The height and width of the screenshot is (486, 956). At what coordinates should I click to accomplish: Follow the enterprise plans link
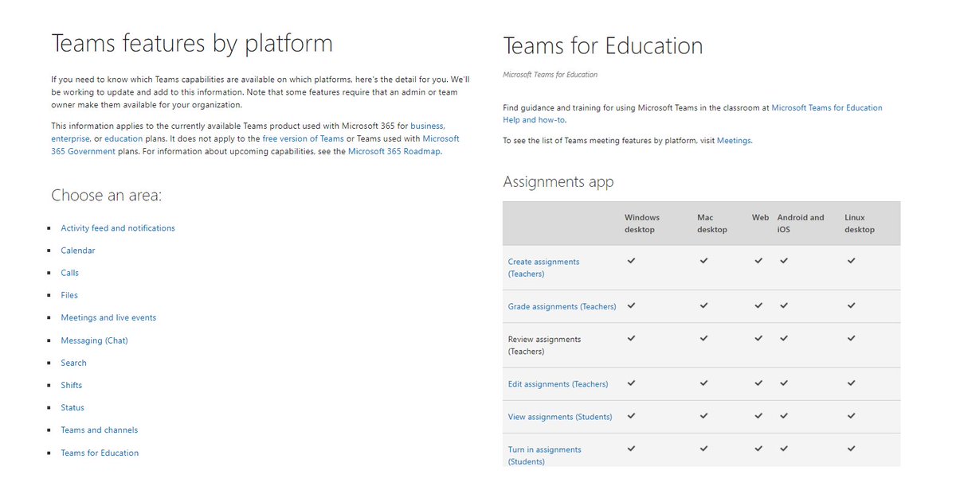pyautogui.click(x=71, y=138)
